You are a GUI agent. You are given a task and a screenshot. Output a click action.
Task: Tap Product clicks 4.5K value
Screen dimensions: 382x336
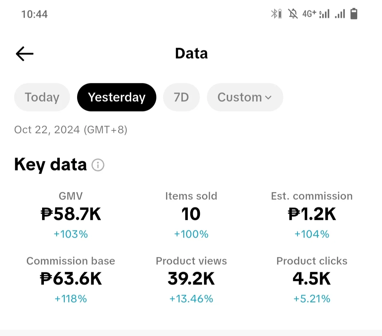[x=312, y=278]
